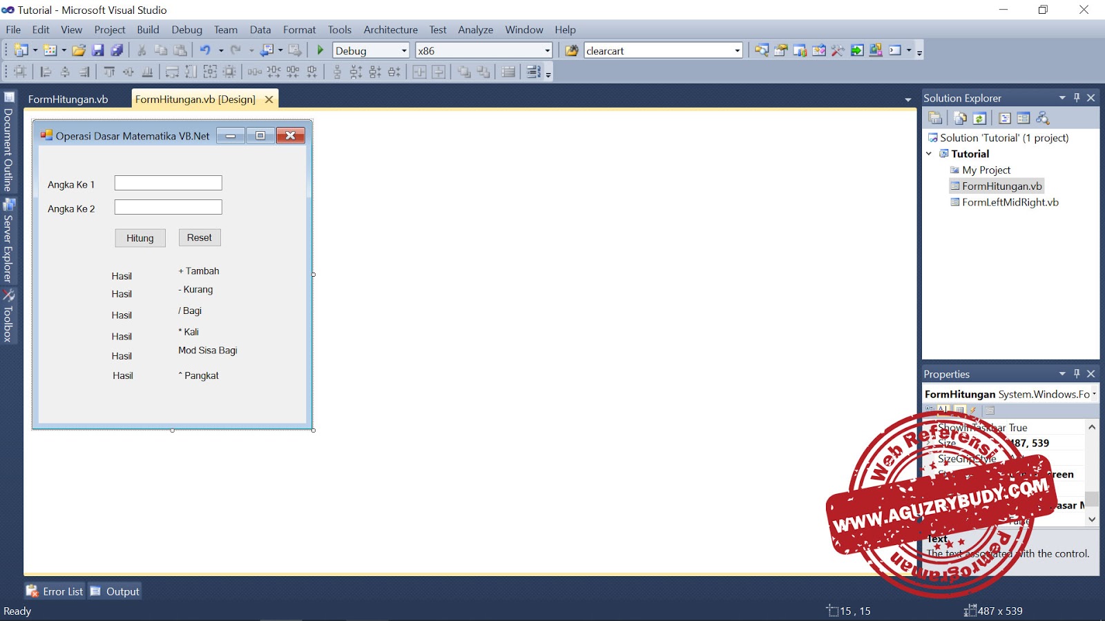The height and width of the screenshot is (621, 1105).
Task: Open the Server Explorer side tab
Action: coord(8,241)
